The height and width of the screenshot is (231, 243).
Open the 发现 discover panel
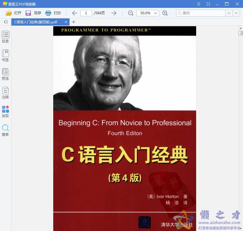pyautogui.click(x=6, y=111)
